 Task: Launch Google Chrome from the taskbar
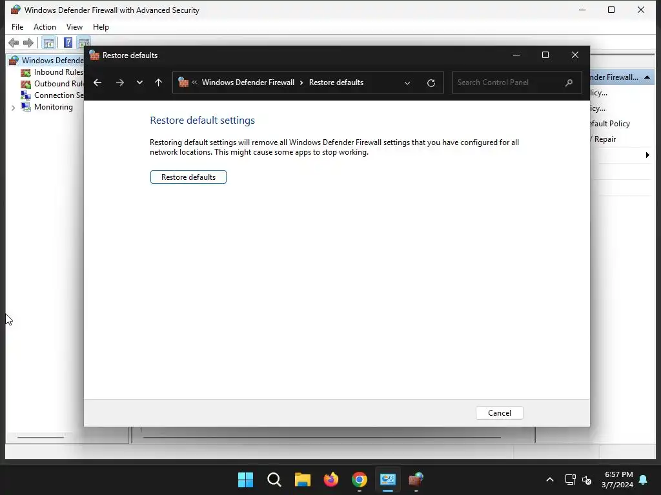click(360, 480)
